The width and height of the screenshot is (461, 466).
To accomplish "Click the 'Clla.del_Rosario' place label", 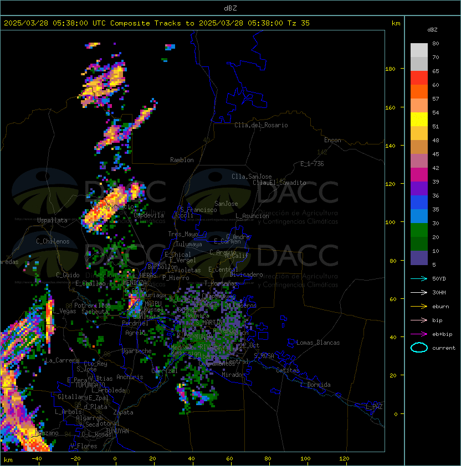I will (x=261, y=125).
